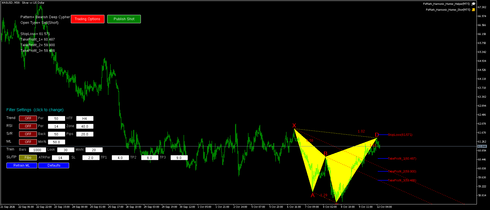The height and width of the screenshot is (210, 490).
Task: Click the pattern point X label
Action: click(294, 125)
